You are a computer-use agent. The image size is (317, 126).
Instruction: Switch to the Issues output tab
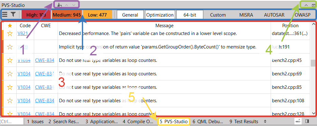click(x=35, y=121)
